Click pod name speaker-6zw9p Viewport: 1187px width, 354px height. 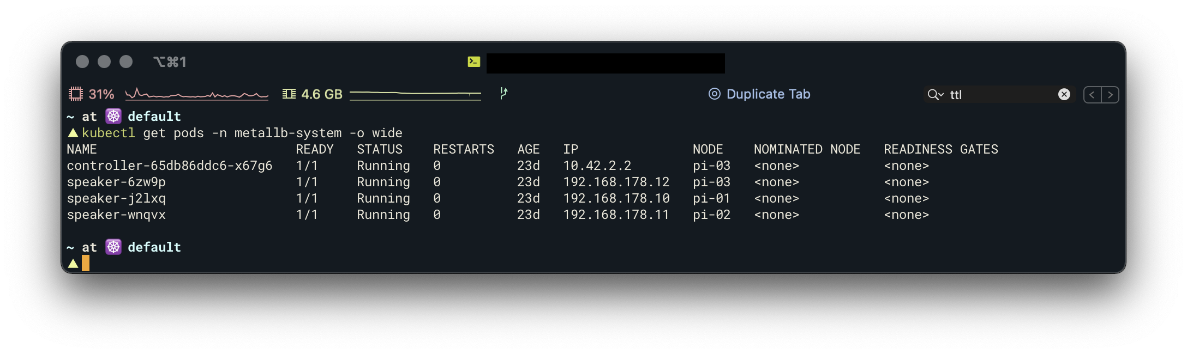116,182
